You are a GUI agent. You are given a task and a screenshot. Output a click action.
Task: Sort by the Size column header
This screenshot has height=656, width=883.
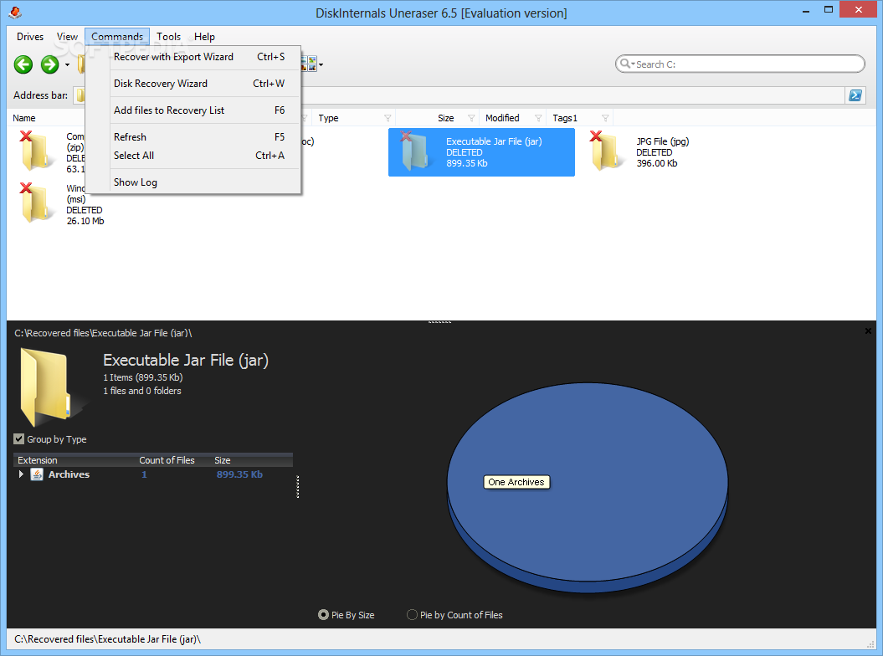click(445, 118)
